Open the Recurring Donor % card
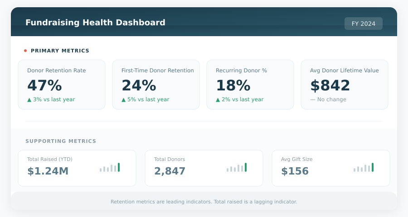 point(250,85)
